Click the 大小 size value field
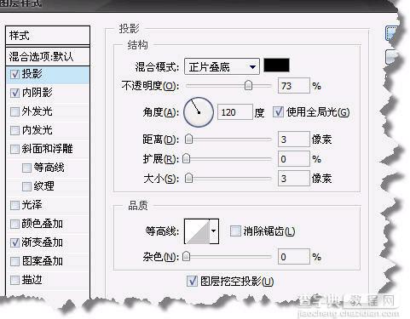The height and width of the screenshot is (319, 410). pos(293,179)
